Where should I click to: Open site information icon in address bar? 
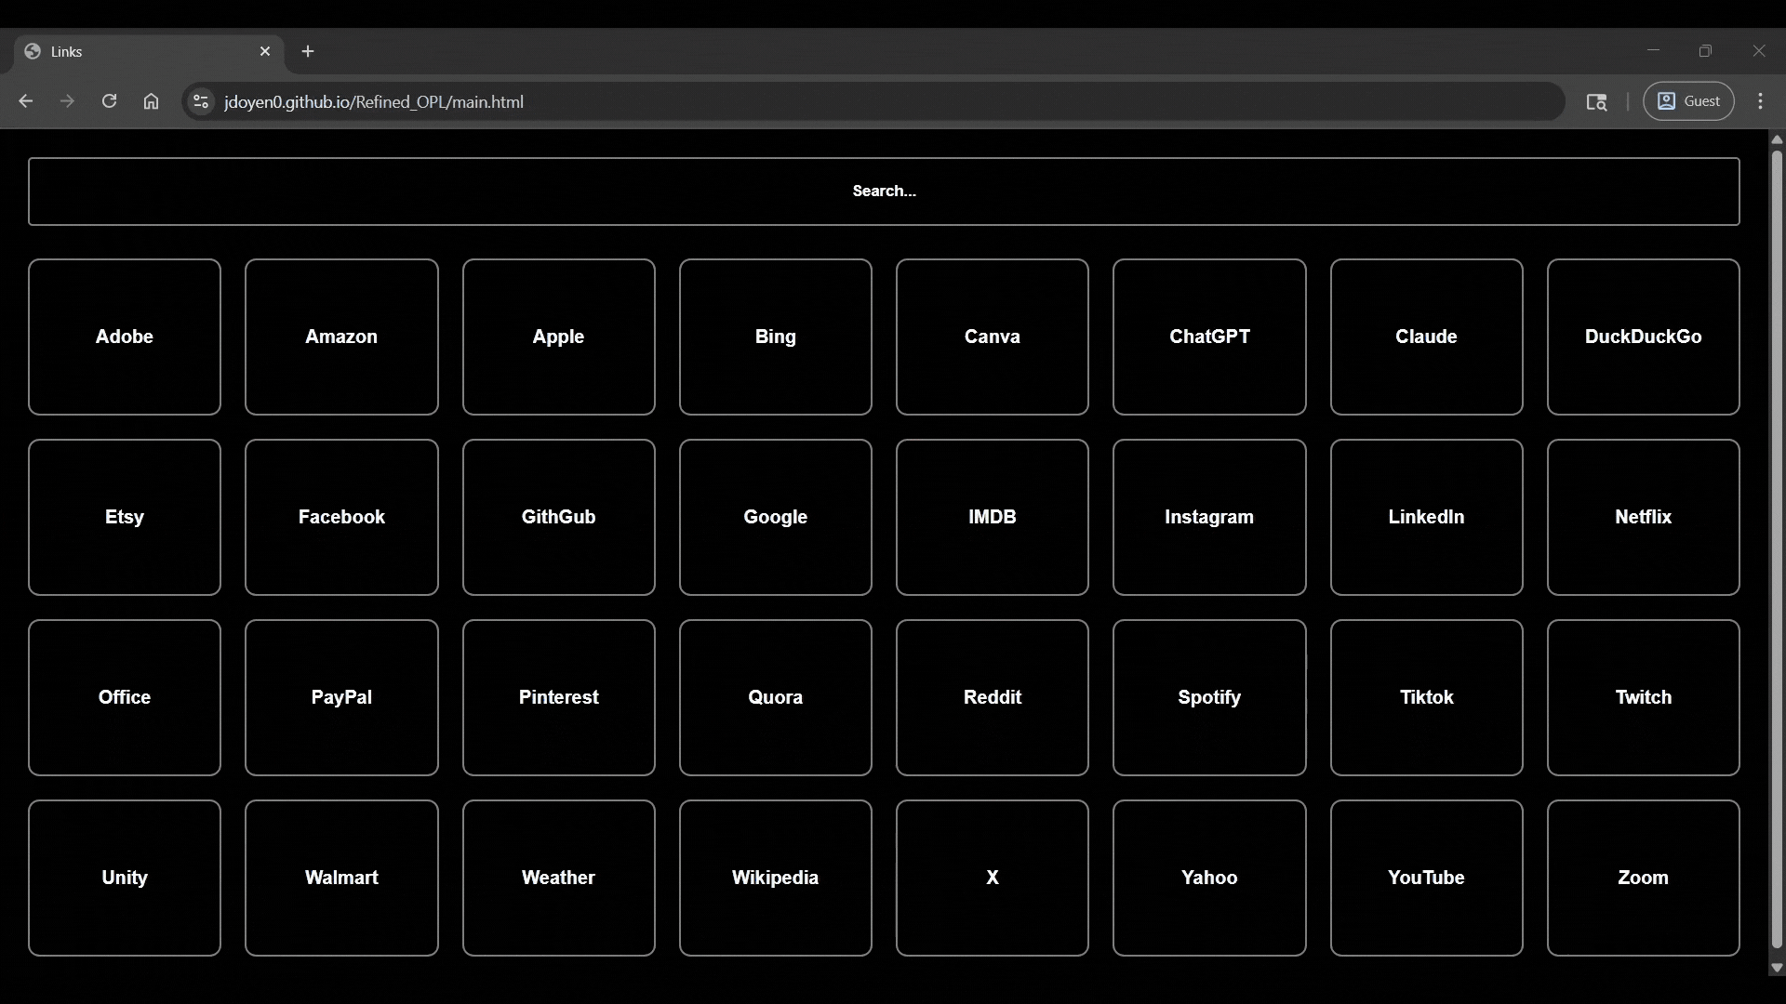(200, 101)
